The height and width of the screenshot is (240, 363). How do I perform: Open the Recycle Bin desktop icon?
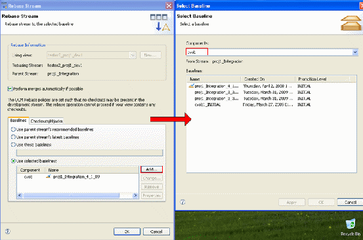click(x=351, y=227)
